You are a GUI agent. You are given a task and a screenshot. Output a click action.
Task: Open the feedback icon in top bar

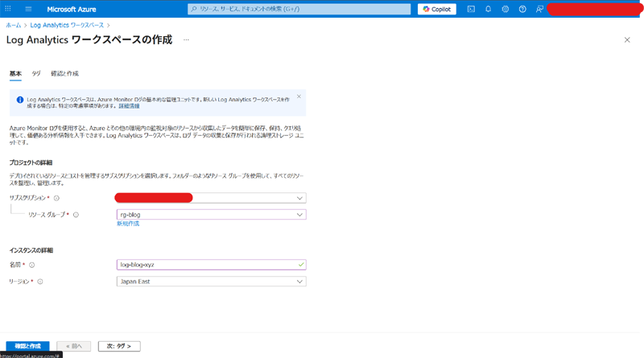click(x=539, y=9)
